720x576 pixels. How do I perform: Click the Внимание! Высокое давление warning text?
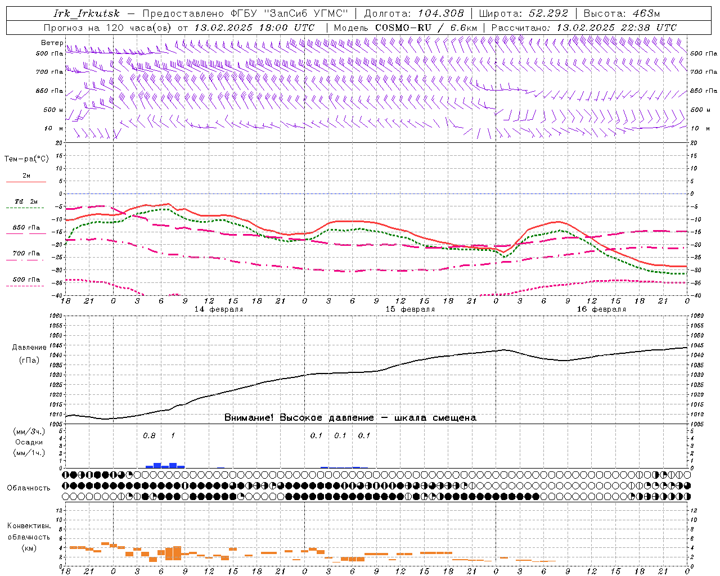pyautogui.click(x=350, y=418)
